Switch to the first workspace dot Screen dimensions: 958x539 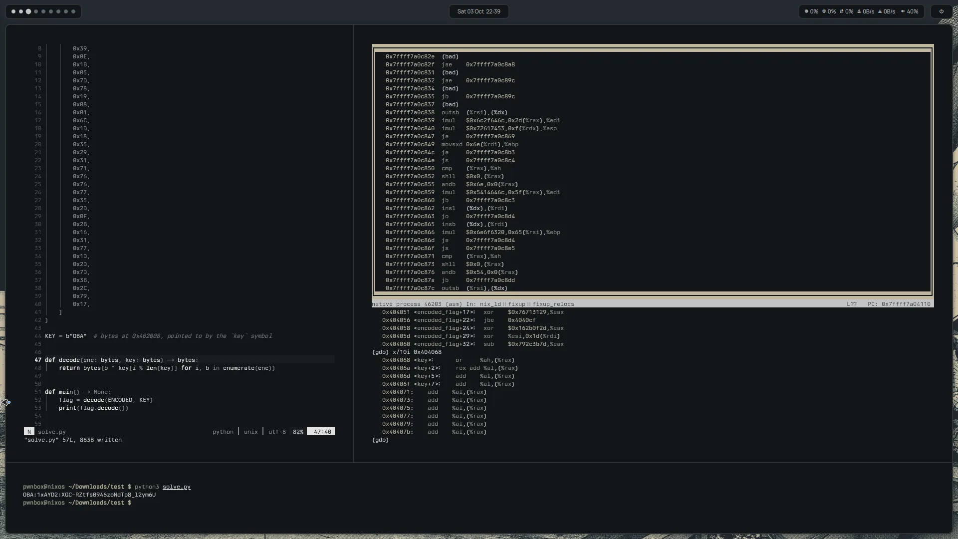13,11
